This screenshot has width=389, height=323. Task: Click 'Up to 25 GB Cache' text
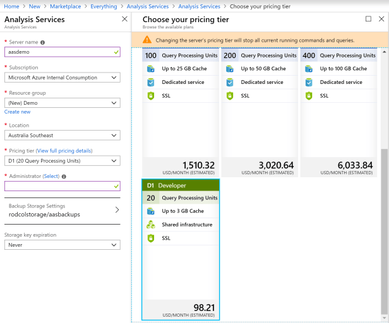tap(184, 69)
